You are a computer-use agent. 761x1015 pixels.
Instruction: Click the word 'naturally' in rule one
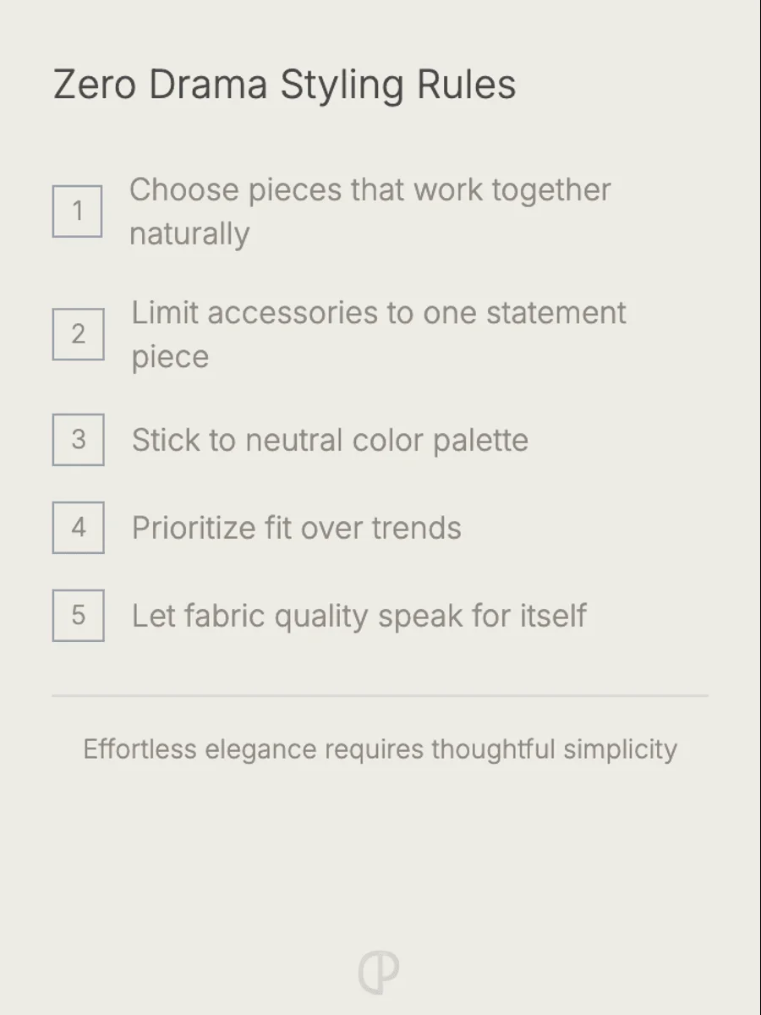189,234
